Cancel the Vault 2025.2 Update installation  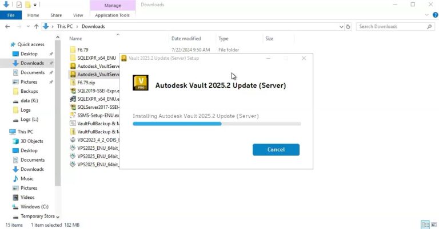pyautogui.click(x=276, y=149)
